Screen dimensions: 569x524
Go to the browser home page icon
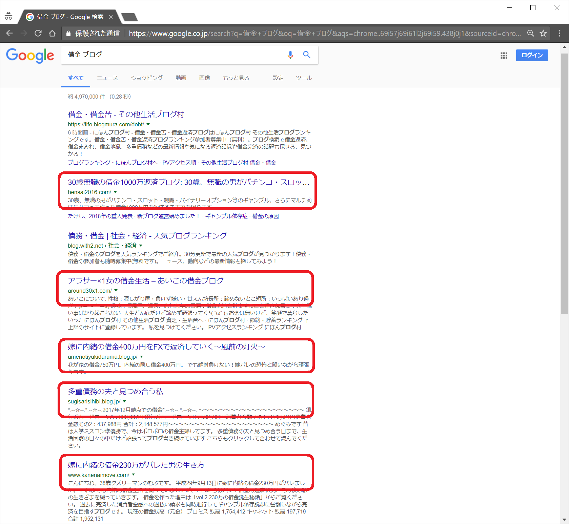(52, 33)
